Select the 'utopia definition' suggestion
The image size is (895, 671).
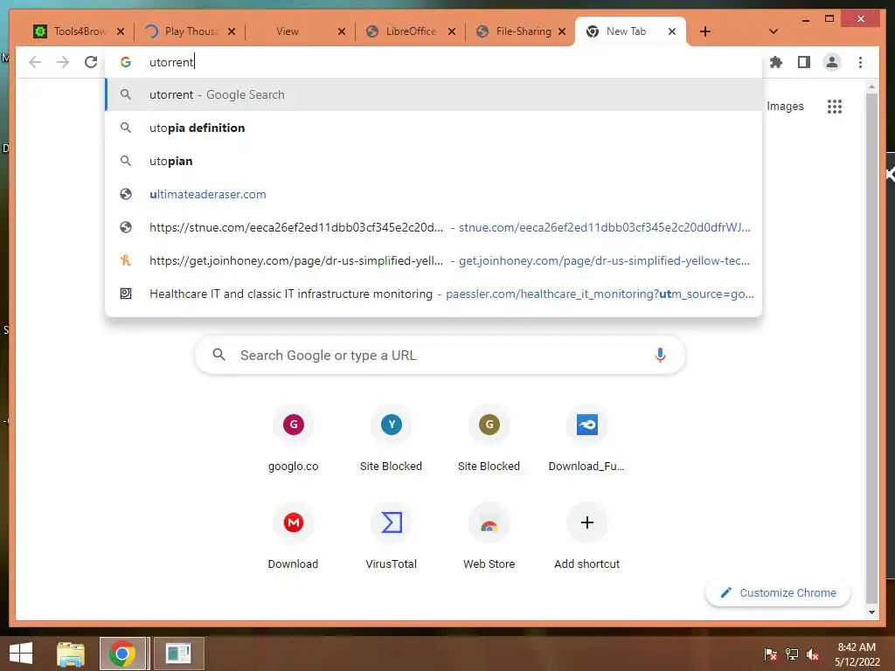point(434,128)
